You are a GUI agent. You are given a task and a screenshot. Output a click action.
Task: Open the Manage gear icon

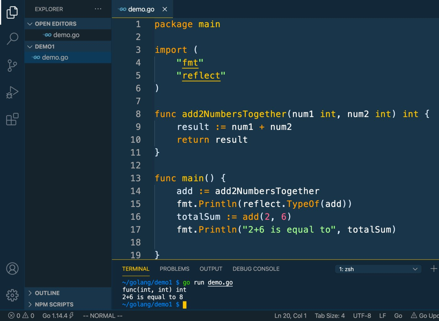12,295
